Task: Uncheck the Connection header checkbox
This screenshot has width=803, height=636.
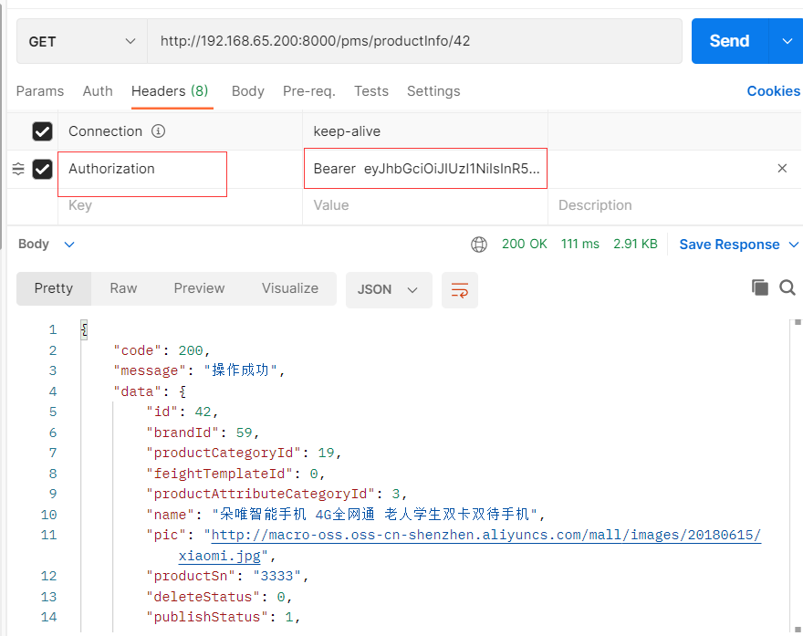Action: click(x=43, y=131)
